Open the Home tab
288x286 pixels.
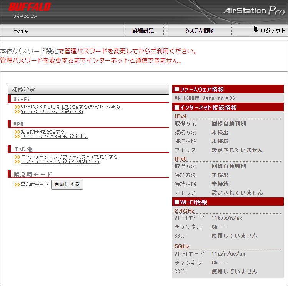click(x=21, y=31)
